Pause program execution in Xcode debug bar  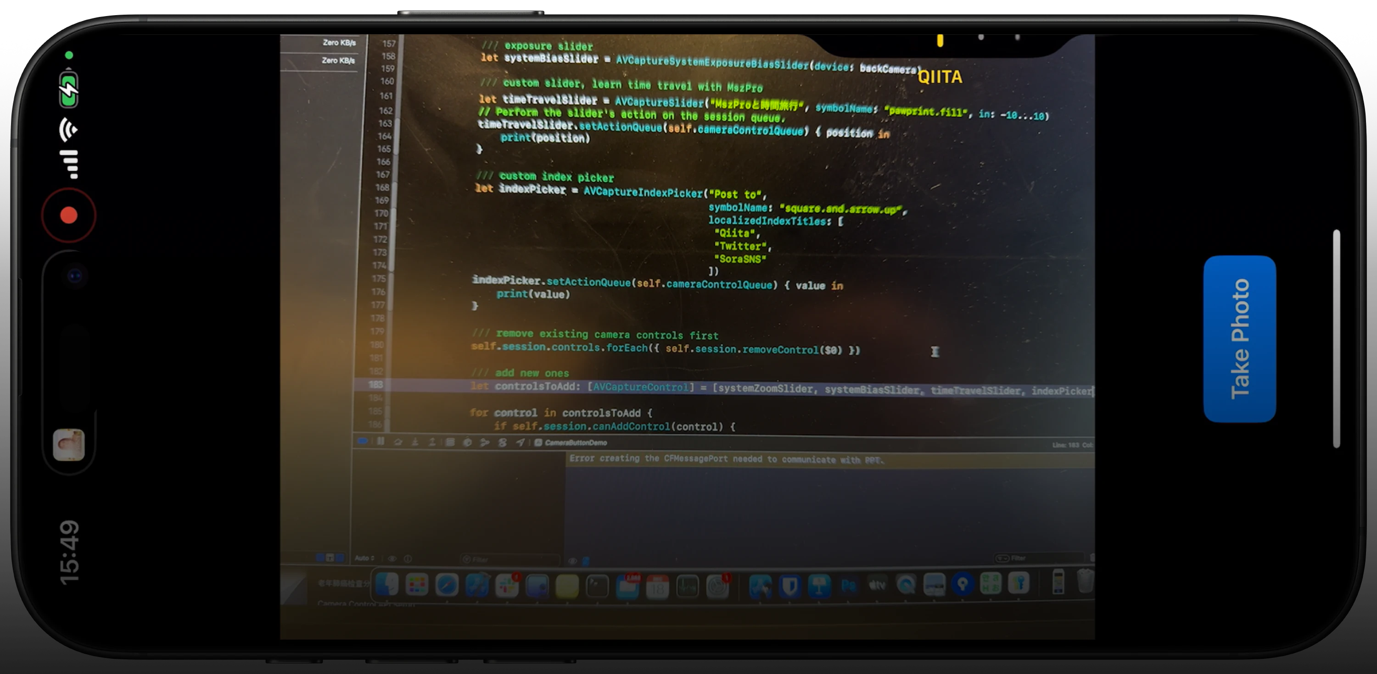pyautogui.click(x=381, y=441)
